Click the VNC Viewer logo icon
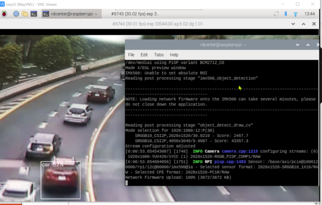The height and width of the screenshot is (205, 322). [2, 4]
